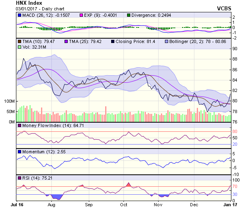Click the brown TMA (10) legend square

[x=20, y=41]
